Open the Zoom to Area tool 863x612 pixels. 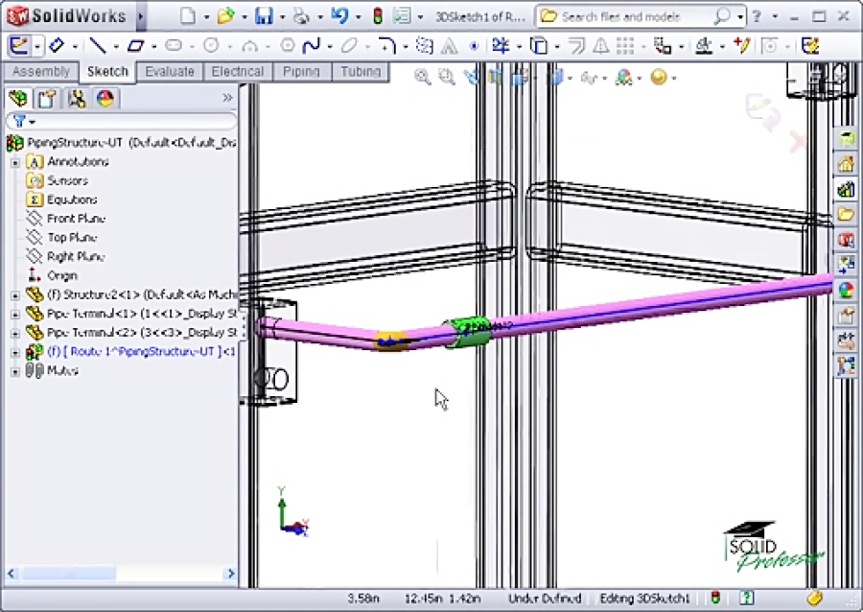(447, 77)
